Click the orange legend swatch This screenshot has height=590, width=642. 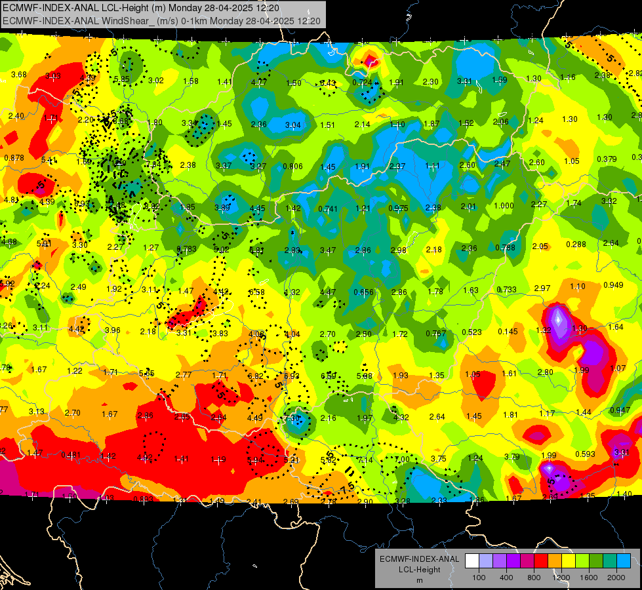point(555,560)
